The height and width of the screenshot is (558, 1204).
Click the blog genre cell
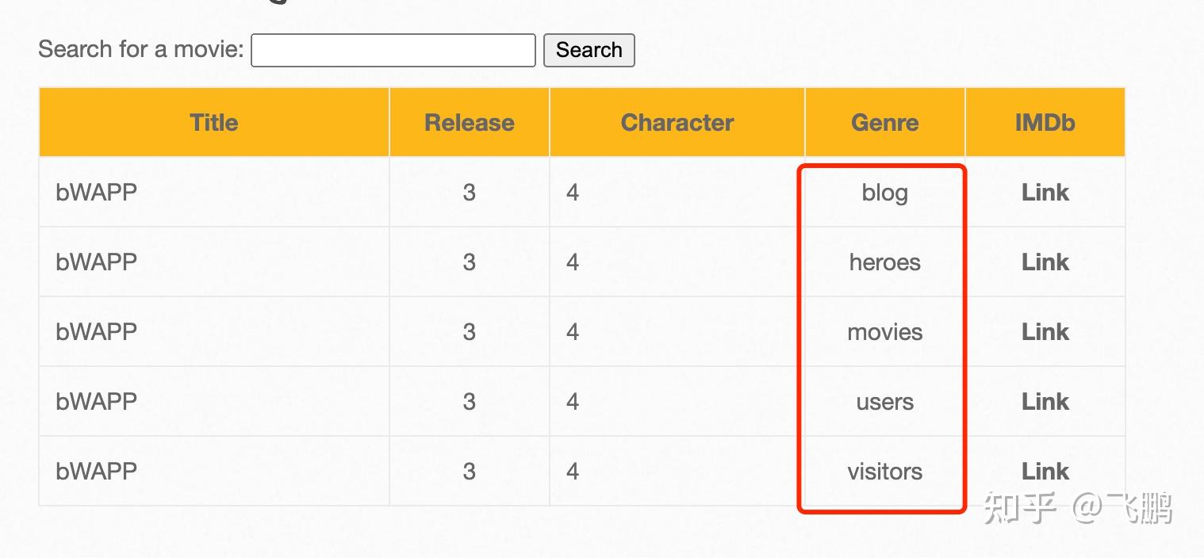[x=883, y=192]
